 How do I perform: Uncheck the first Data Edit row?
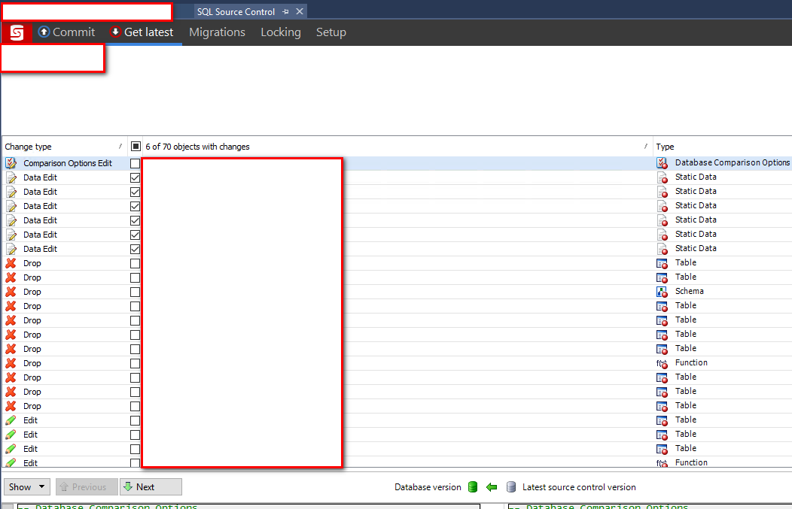coord(135,177)
